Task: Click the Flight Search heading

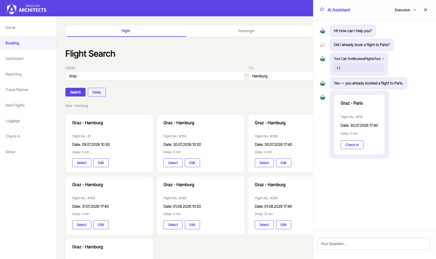Action: coord(90,54)
